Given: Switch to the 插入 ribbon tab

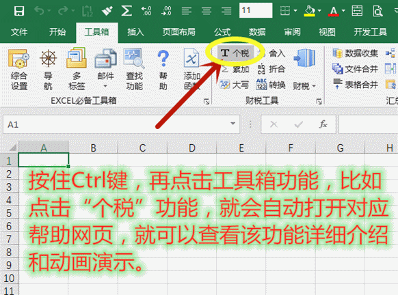Looking at the screenshot, I should (135, 32).
